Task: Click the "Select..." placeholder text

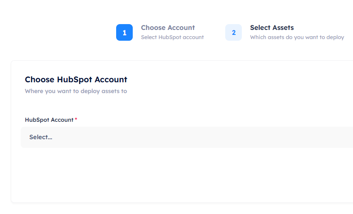Action: [x=41, y=137]
